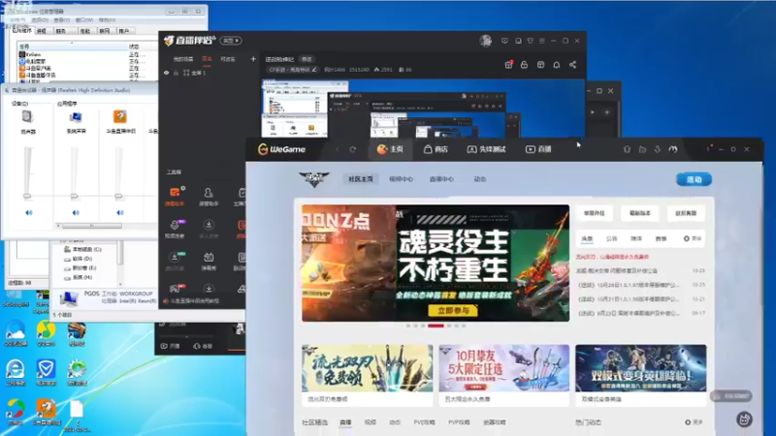Click the 修改 button beside stream title
The height and width of the screenshot is (436, 776).
point(307,59)
